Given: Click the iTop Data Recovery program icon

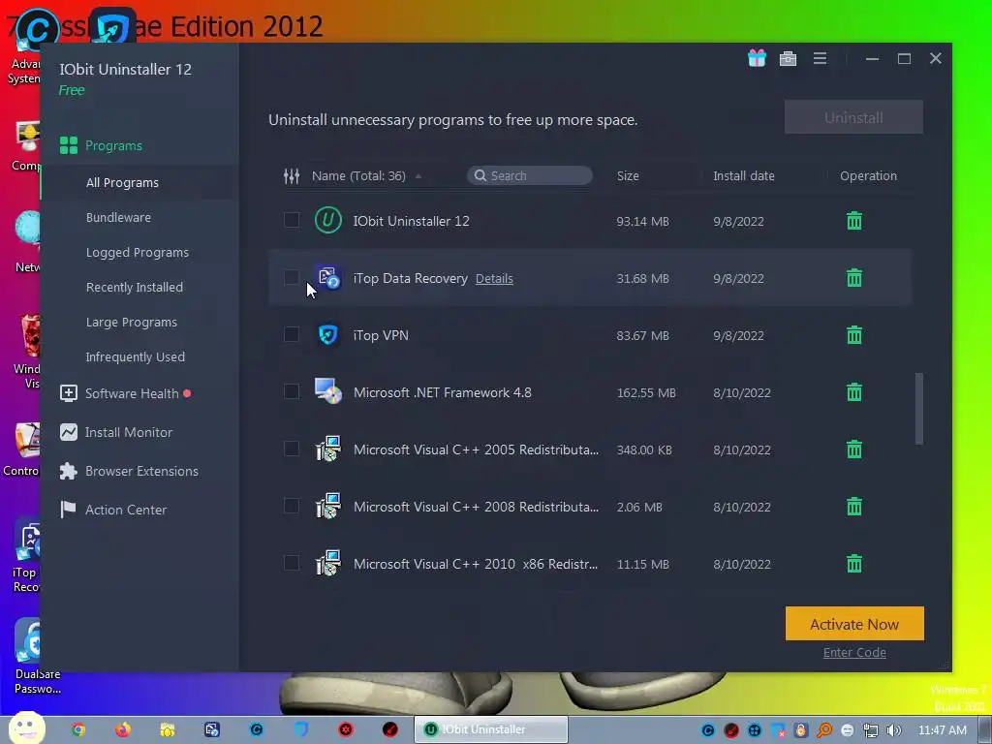Looking at the screenshot, I should pyautogui.click(x=328, y=278).
